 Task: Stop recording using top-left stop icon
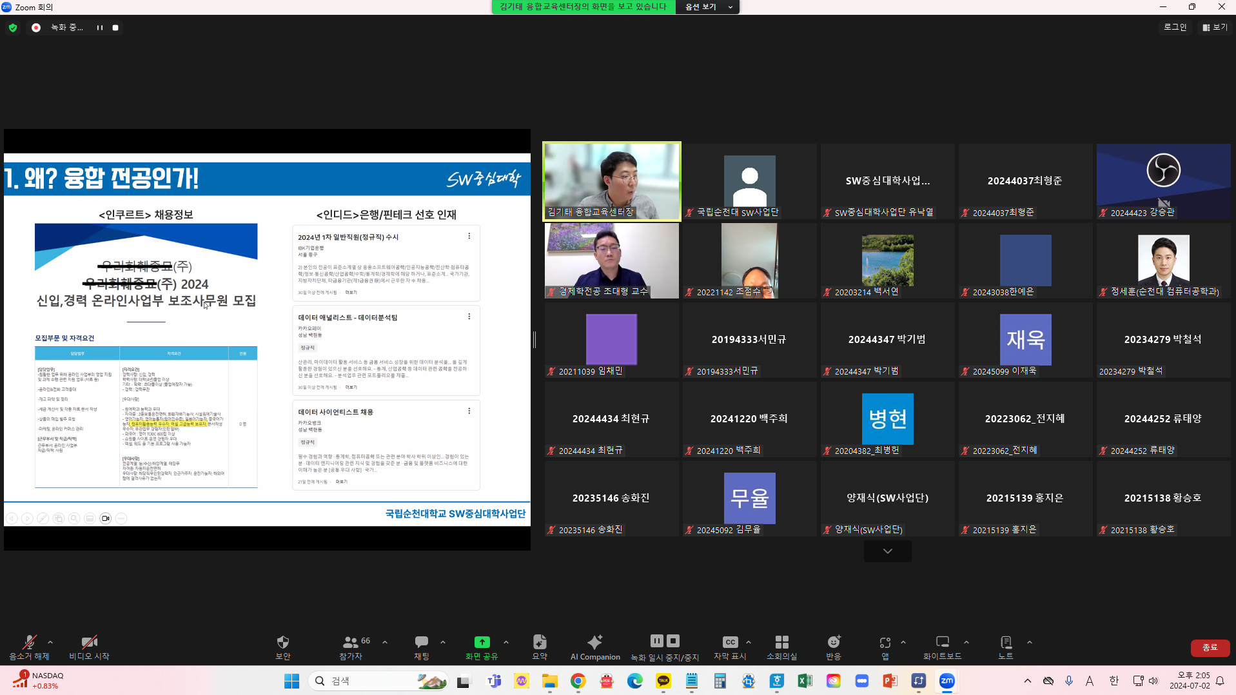115,28
